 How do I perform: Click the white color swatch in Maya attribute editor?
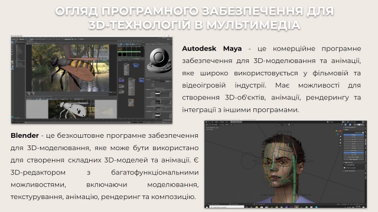click(x=158, y=93)
